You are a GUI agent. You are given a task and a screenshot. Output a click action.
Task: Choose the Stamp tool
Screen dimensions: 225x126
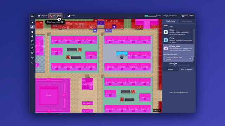click(x=32, y=27)
